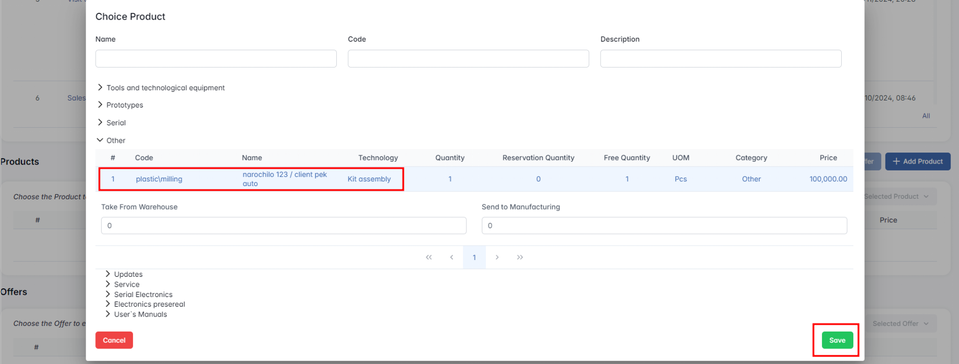Select page 1 in pagination
959x364 pixels.
pyautogui.click(x=474, y=258)
